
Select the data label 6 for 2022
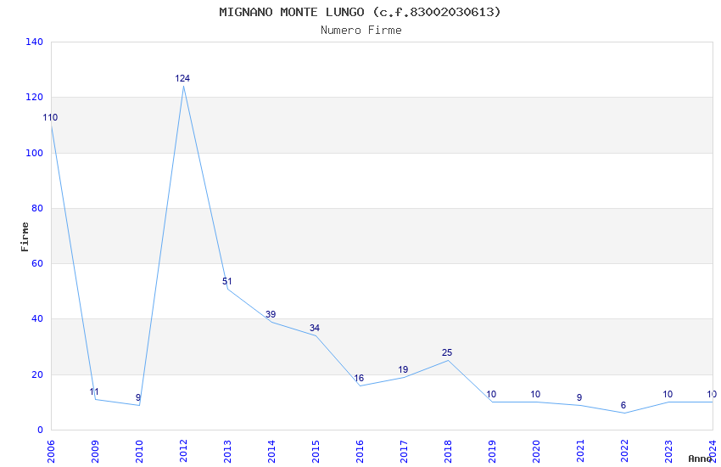623,405
